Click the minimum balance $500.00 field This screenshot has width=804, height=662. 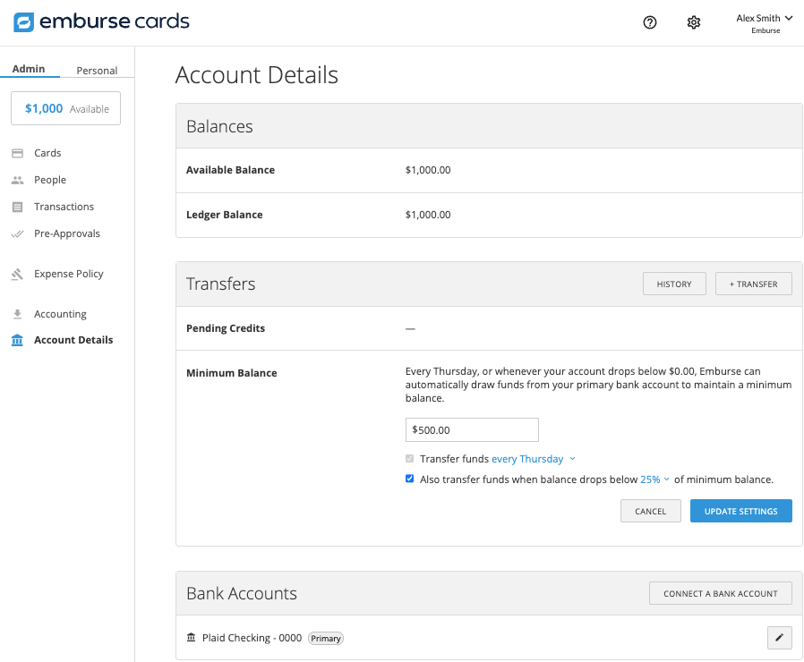472,430
